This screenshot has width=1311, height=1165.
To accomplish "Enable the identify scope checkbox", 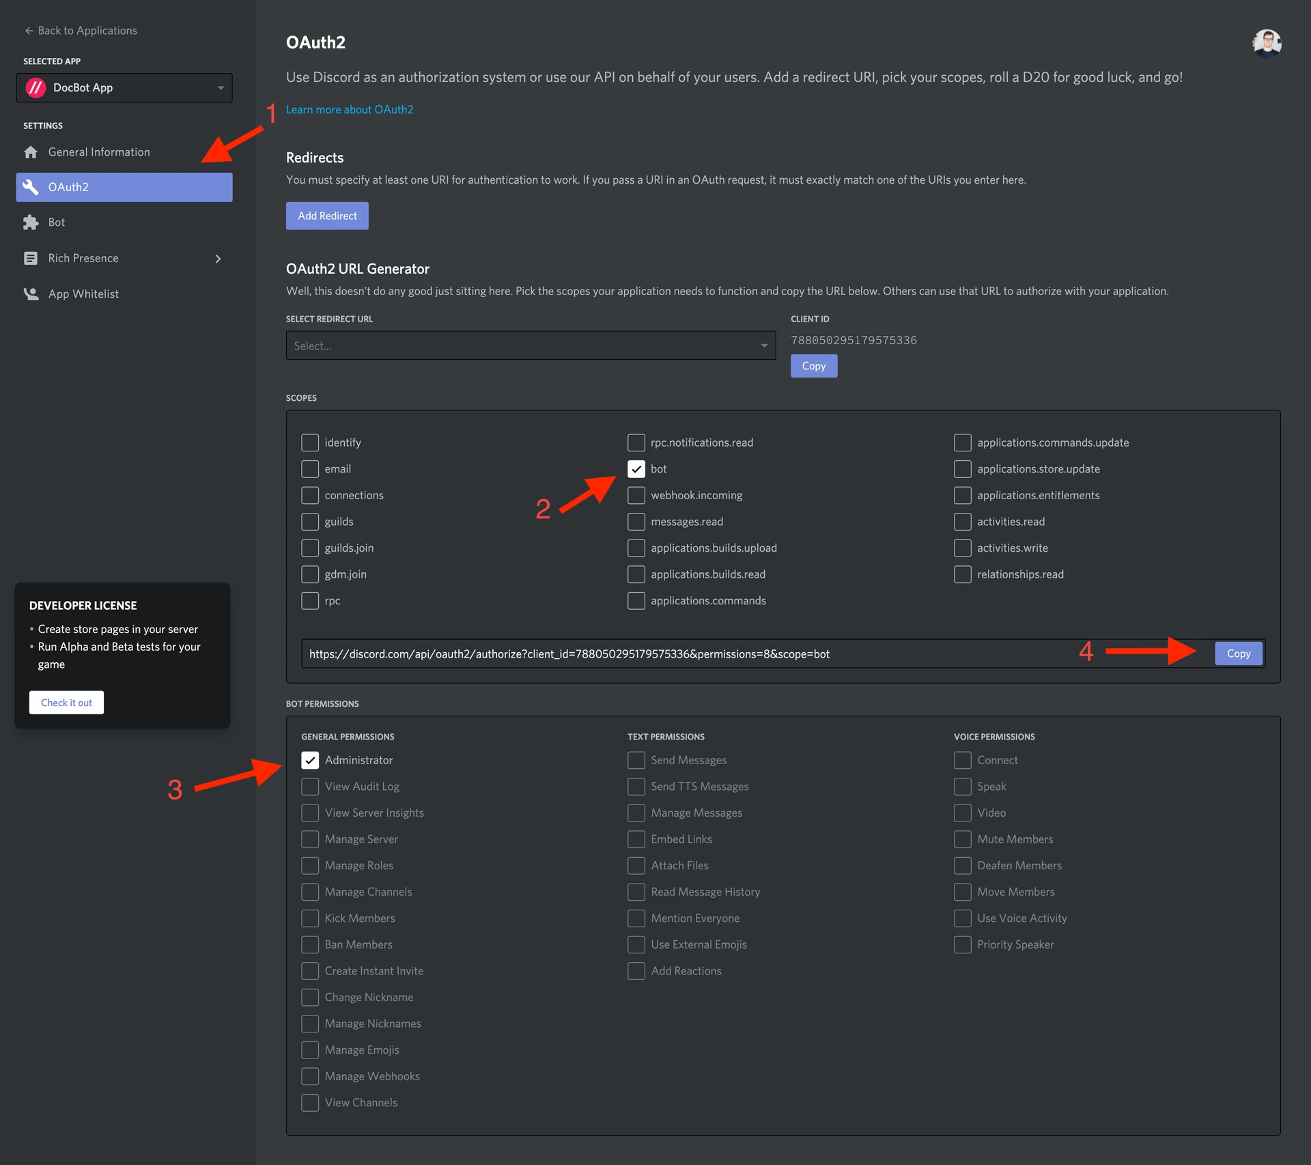I will [310, 443].
